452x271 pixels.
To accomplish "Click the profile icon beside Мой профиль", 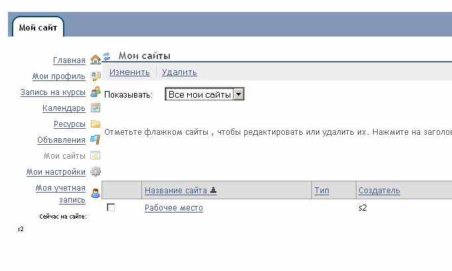I will (x=95, y=76).
